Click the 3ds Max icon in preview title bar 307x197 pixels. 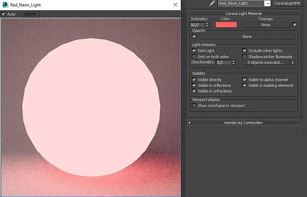click(x=5, y=5)
